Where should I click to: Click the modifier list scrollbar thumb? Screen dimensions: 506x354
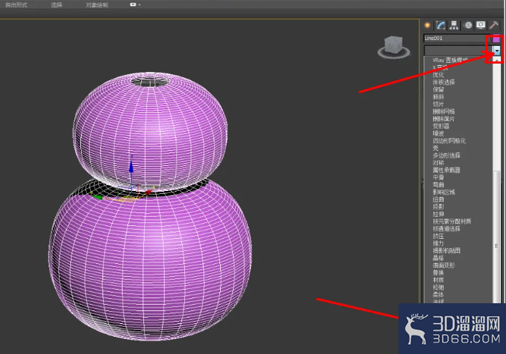pyautogui.click(x=497, y=237)
